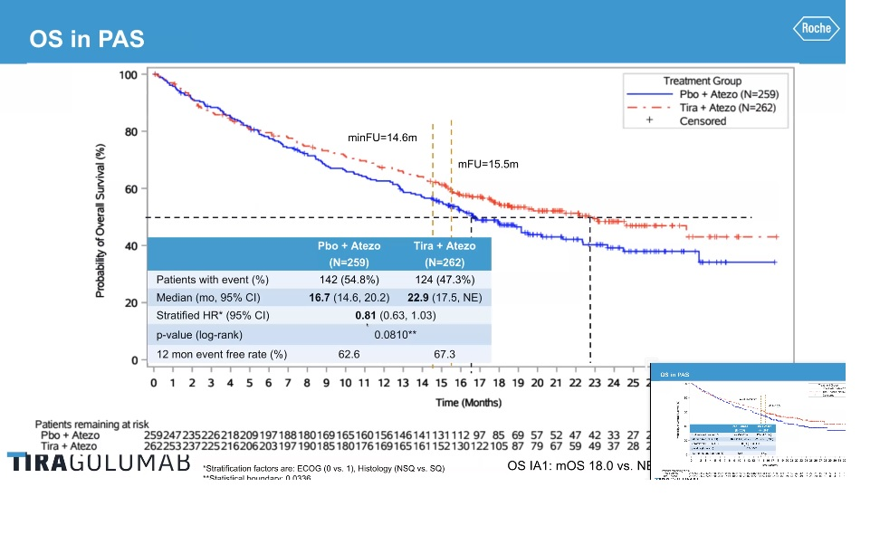Click 'Pbo + Atezo (N=259)' in the legend
The width and height of the screenshot is (880, 535).
729,94
